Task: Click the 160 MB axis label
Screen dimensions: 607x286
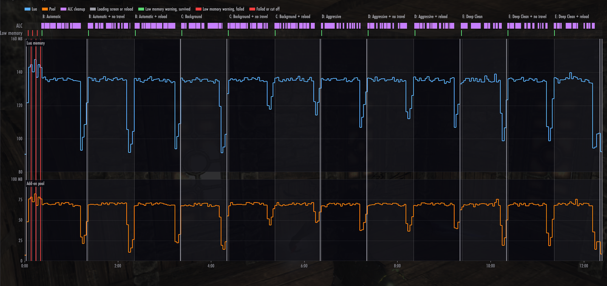Action: [17, 39]
